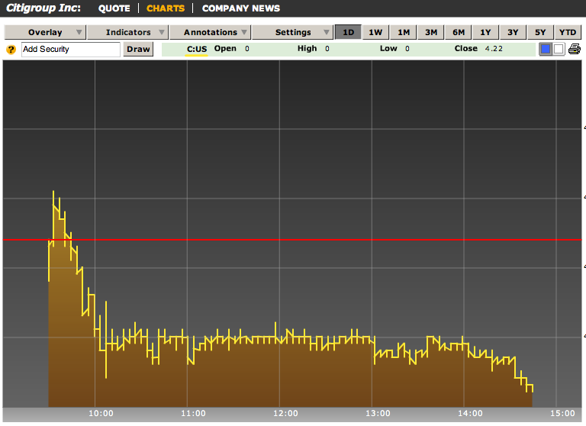The height and width of the screenshot is (426, 586).
Task: Print the chart with printer icon
Action: pos(574,49)
